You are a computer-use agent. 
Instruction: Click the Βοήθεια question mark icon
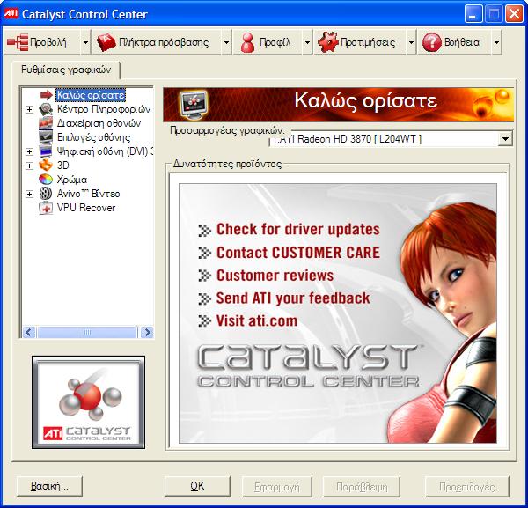(x=431, y=42)
